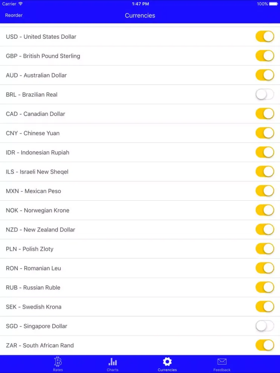Turn off the GBP British Pound toggle
The image size is (280, 373).
coord(265,56)
